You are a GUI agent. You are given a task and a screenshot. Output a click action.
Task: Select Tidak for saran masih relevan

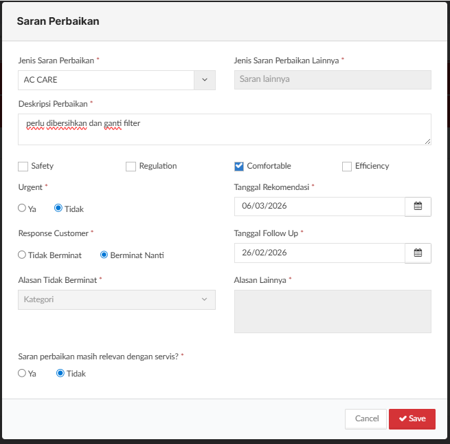(60, 373)
